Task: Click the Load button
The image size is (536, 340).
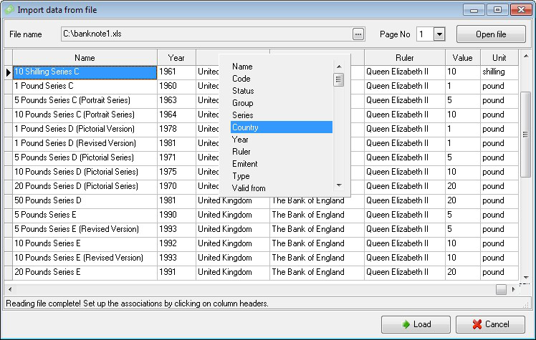Action: pos(416,324)
